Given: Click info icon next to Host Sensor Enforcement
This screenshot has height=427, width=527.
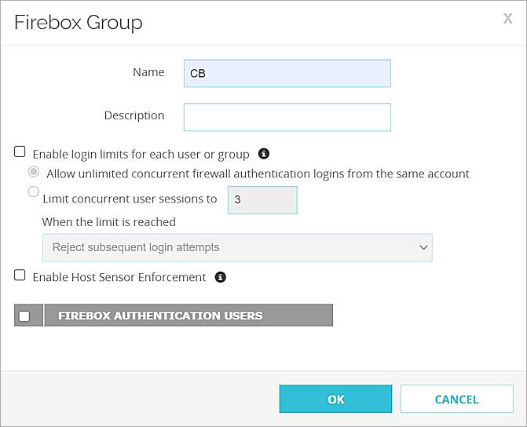Looking at the screenshot, I should 221,277.
